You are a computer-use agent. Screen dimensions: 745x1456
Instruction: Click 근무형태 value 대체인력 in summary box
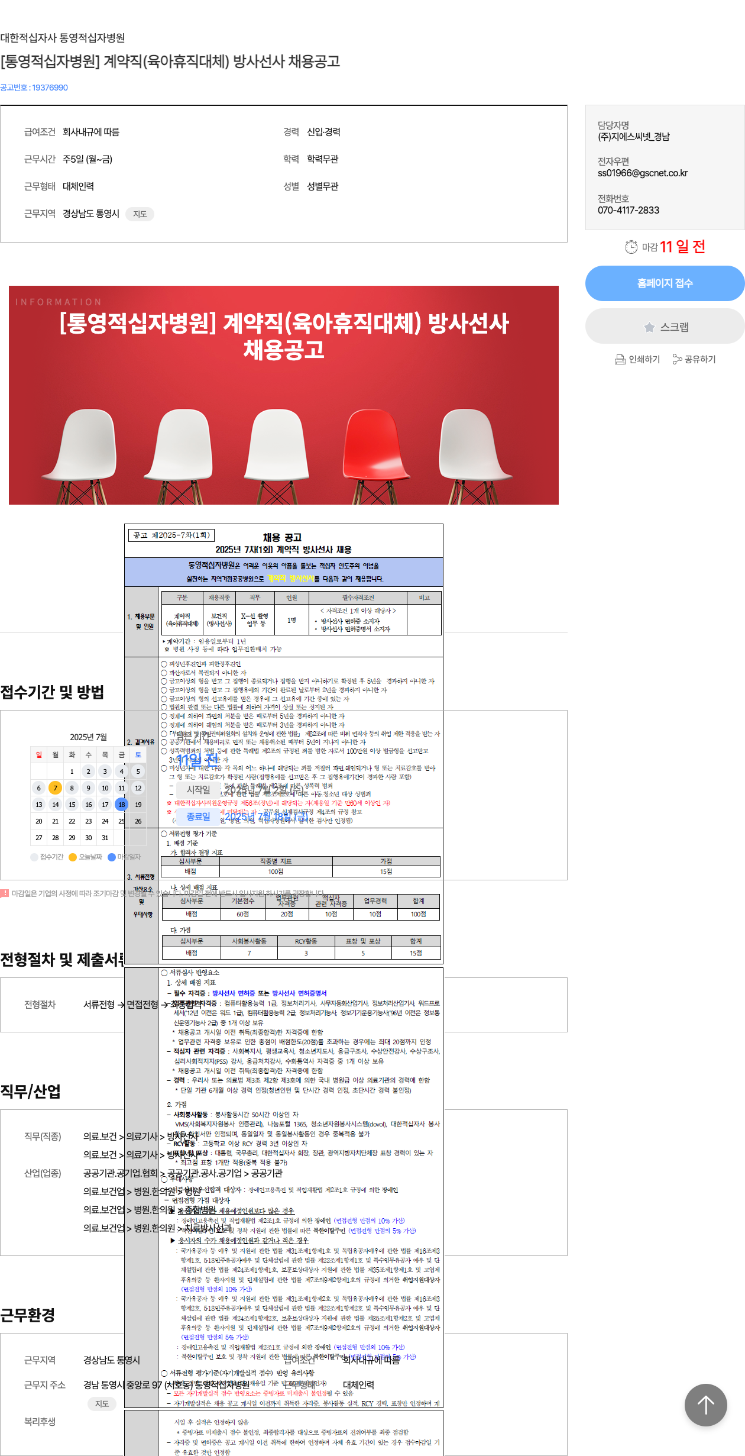(78, 186)
